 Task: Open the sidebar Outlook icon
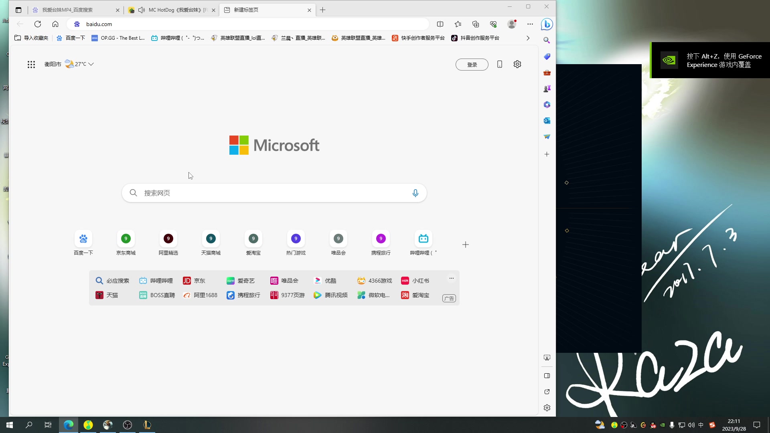(547, 121)
